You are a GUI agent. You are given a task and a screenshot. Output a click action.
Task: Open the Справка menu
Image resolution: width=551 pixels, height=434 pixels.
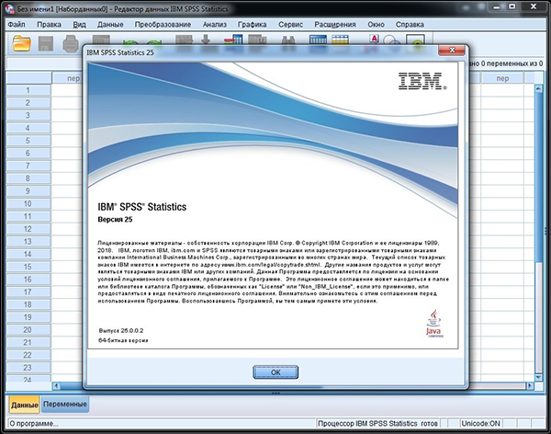tap(410, 25)
